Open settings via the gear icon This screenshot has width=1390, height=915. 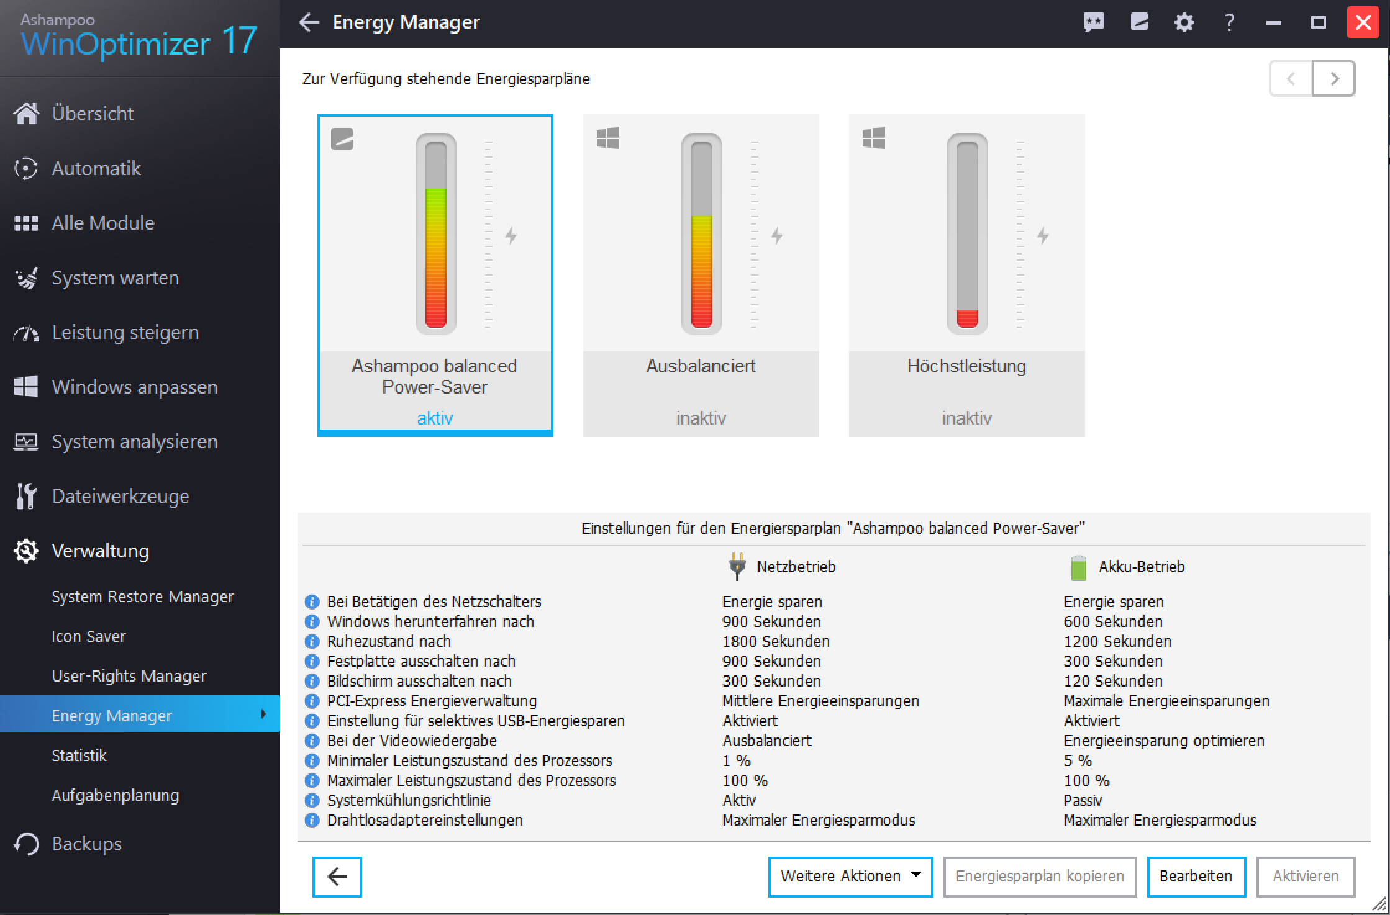point(1184,23)
